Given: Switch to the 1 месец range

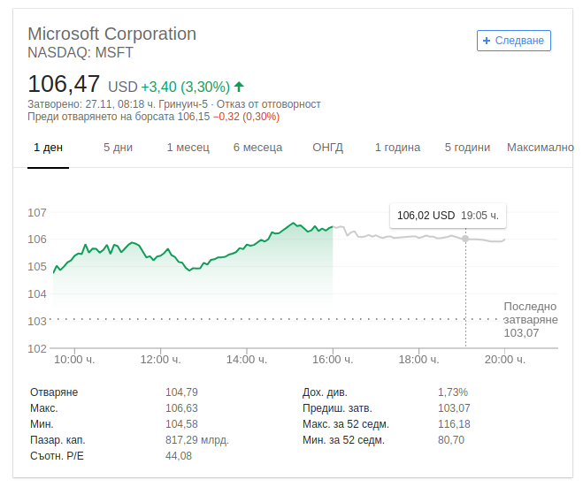Looking at the screenshot, I should (188, 148).
